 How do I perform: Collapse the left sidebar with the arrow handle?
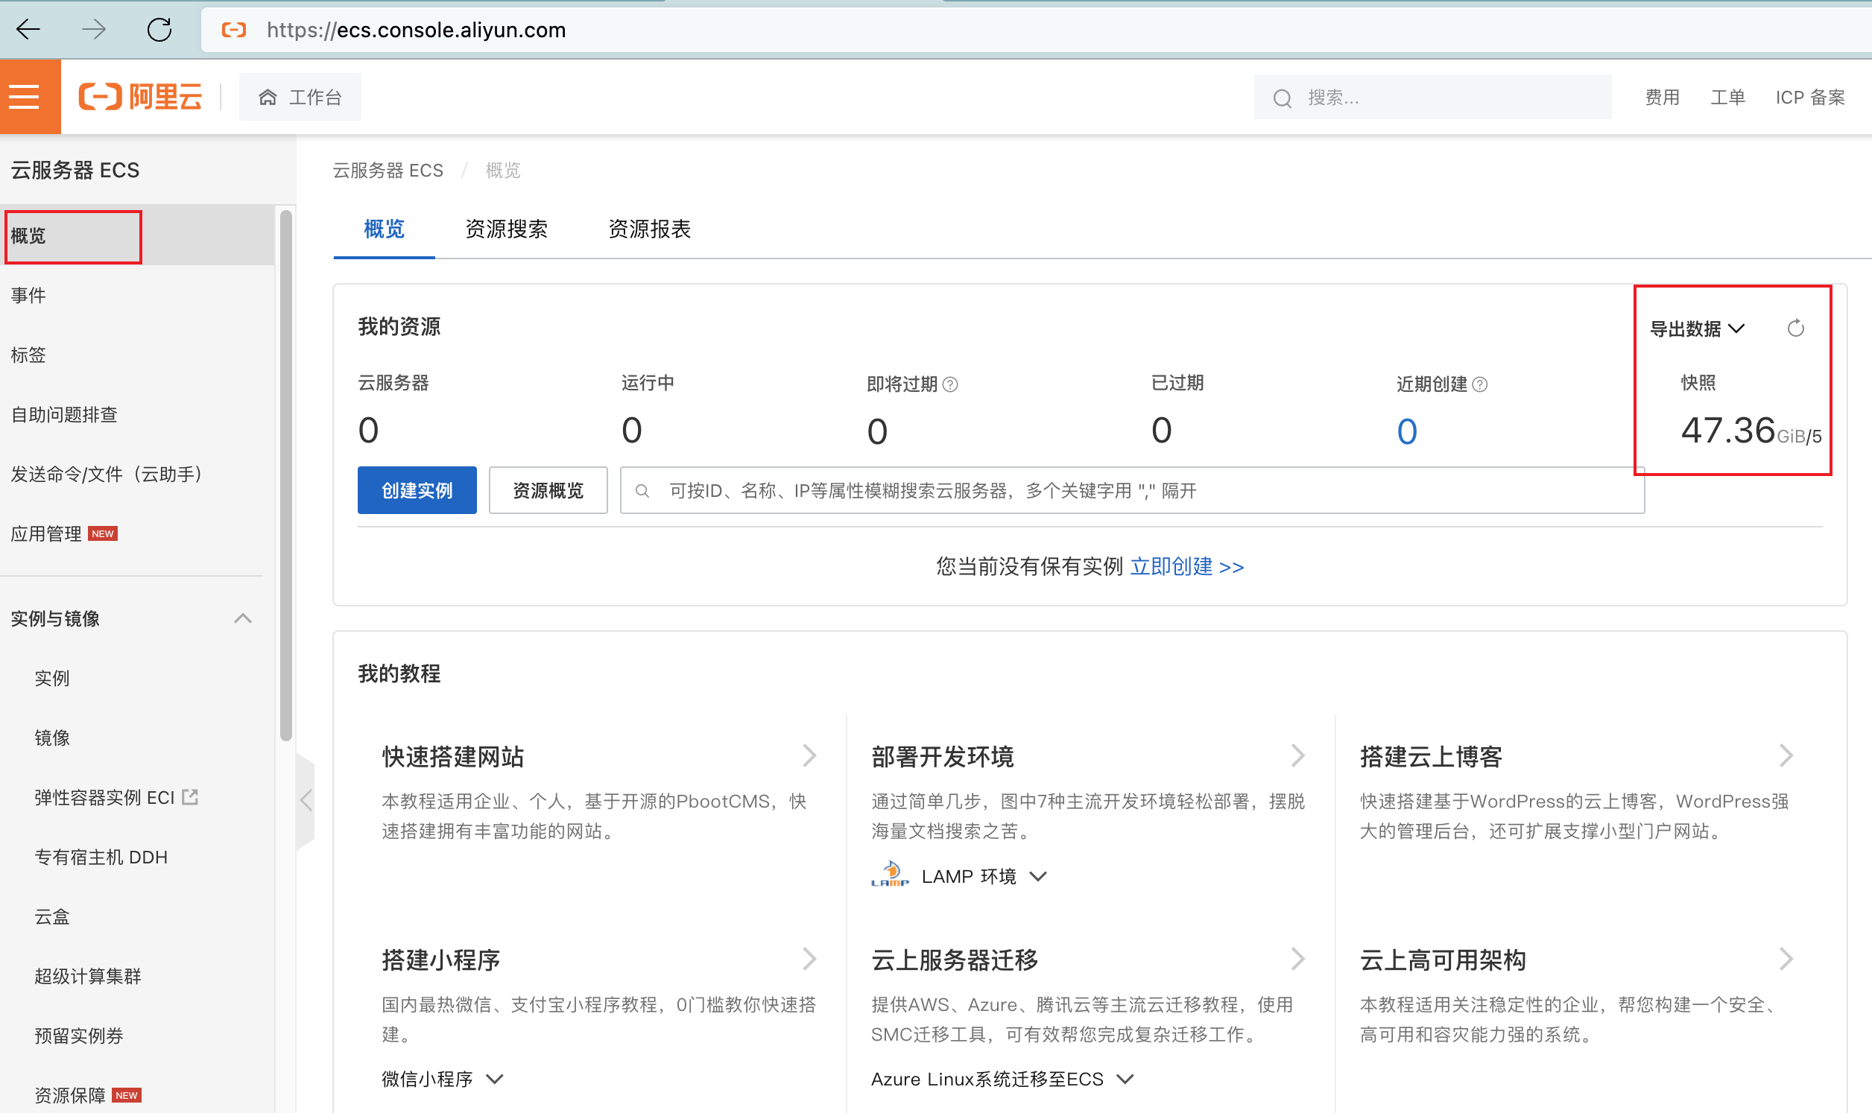click(306, 799)
